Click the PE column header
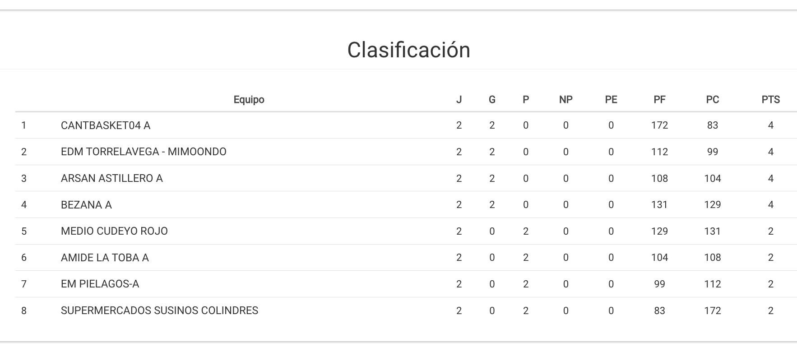 click(611, 100)
